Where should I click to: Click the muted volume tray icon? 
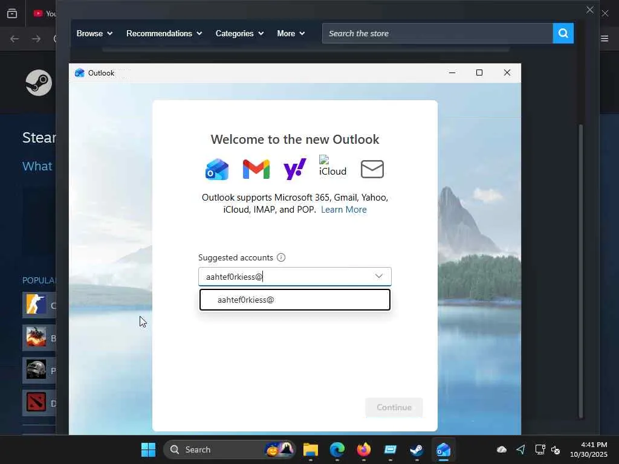(556, 449)
